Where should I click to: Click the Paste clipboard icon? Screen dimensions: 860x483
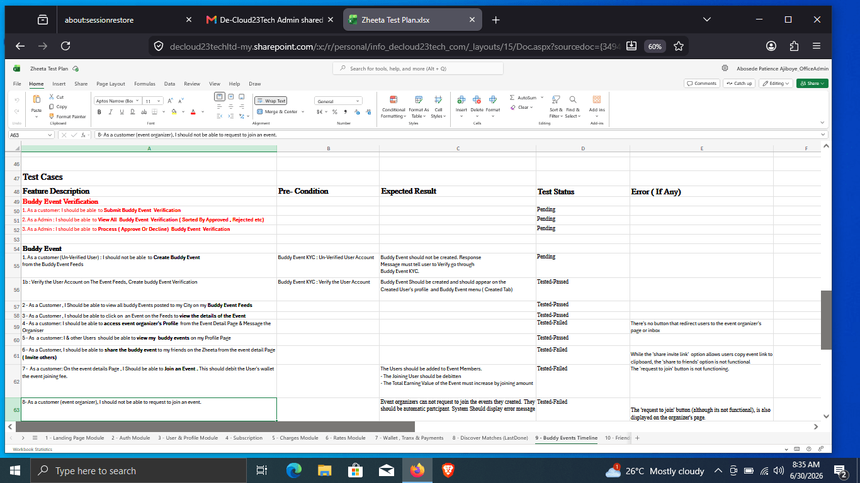(x=37, y=99)
